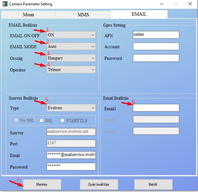The image size is (198, 192).
Task: Click the server Email address field
Action: 71,155
